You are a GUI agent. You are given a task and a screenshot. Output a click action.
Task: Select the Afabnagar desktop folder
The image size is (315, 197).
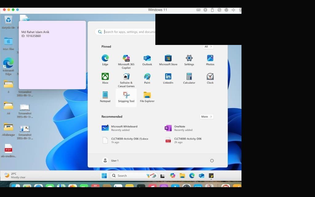point(8,130)
